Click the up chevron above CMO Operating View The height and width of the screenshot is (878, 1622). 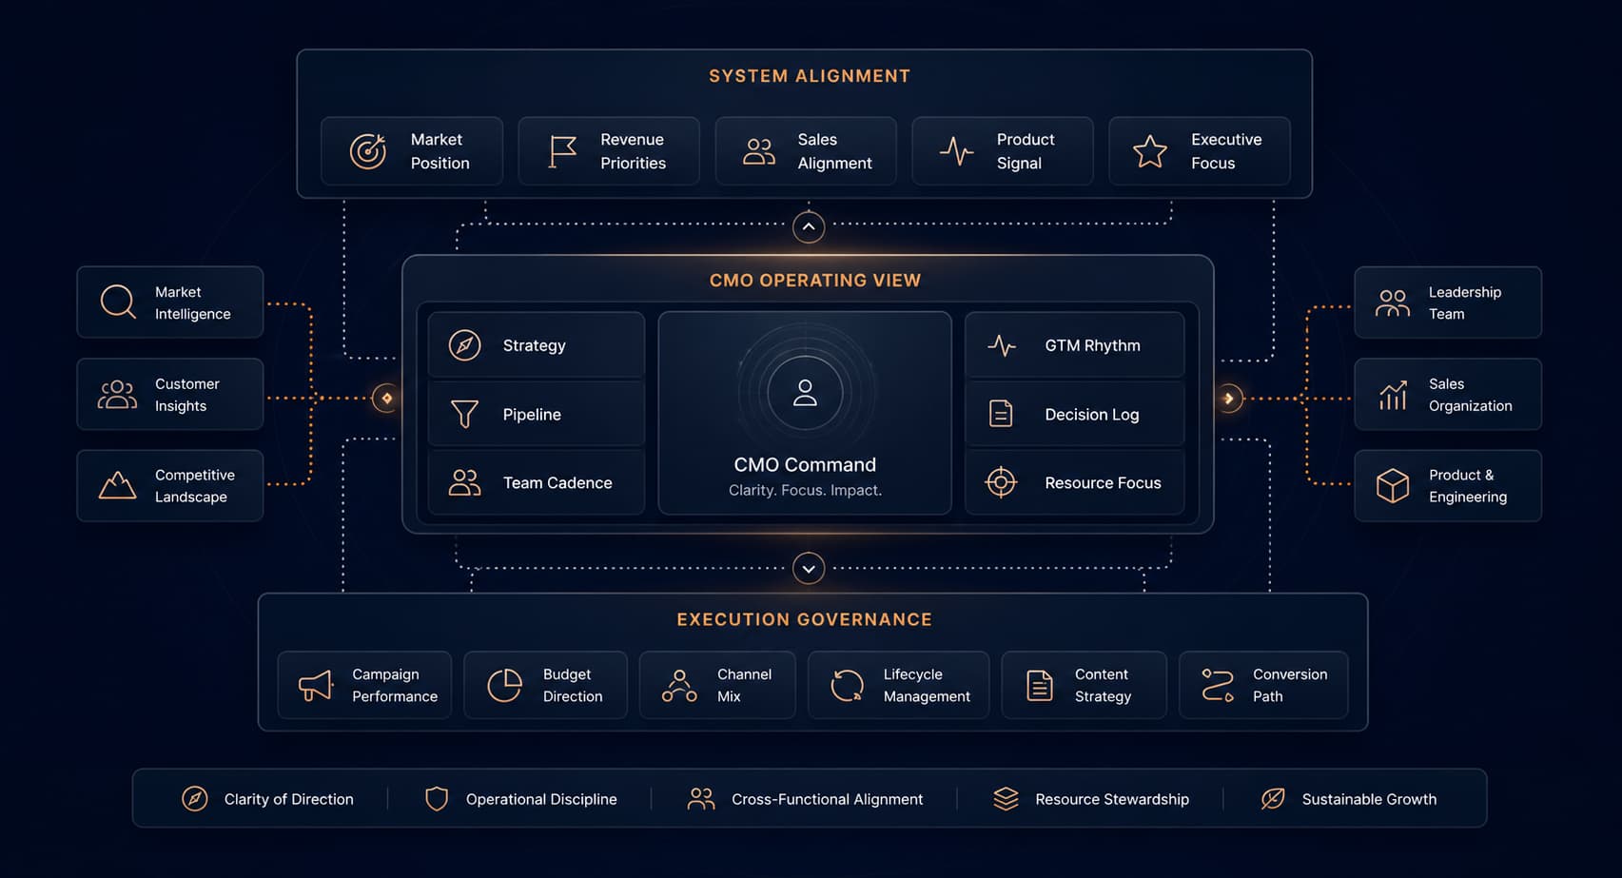coord(809,227)
